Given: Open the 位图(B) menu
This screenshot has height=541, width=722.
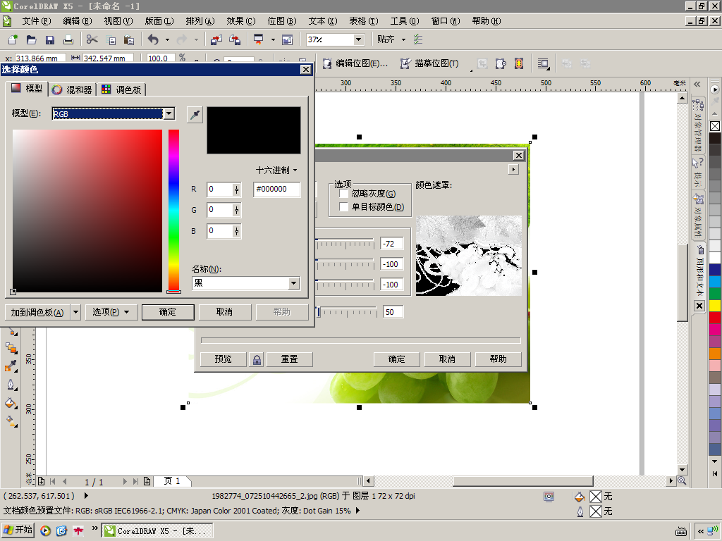Looking at the screenshot, I should (282, 21).
